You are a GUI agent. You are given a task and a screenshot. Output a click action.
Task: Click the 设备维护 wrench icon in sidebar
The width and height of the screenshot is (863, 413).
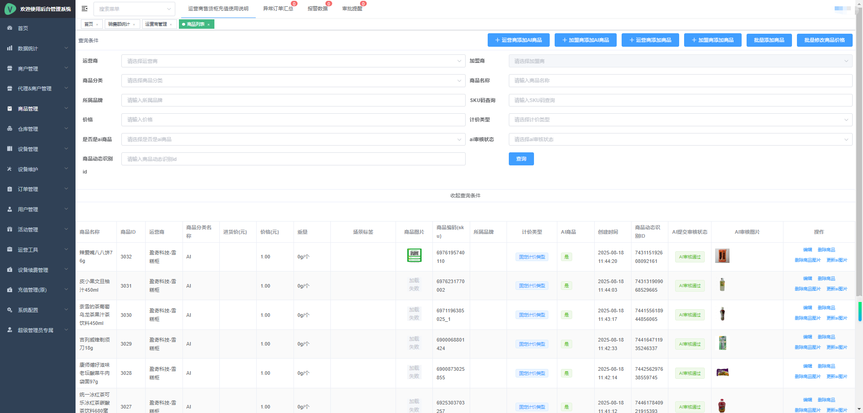coord(10,169)
